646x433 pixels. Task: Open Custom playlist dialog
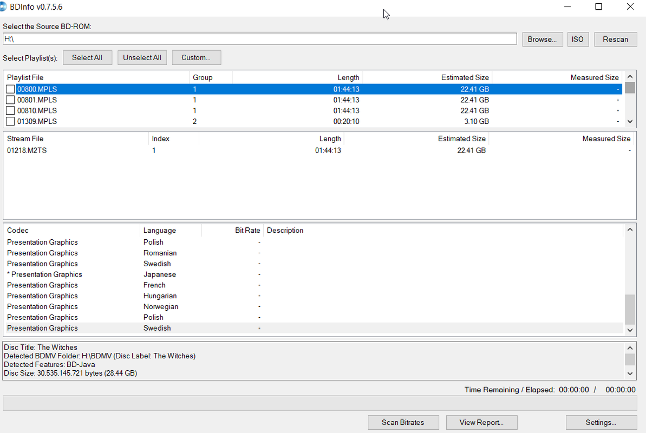[196, 58]
